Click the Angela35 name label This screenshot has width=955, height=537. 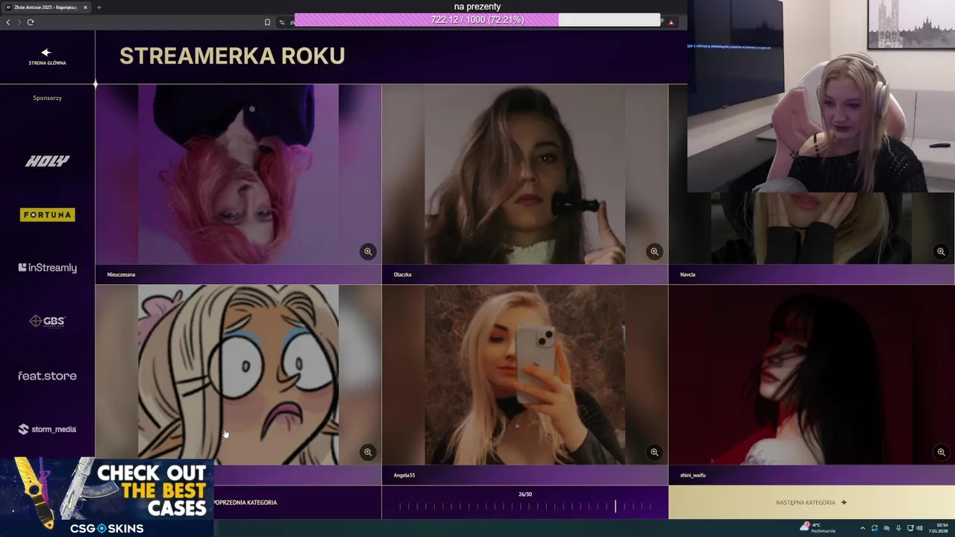(404, 475)
